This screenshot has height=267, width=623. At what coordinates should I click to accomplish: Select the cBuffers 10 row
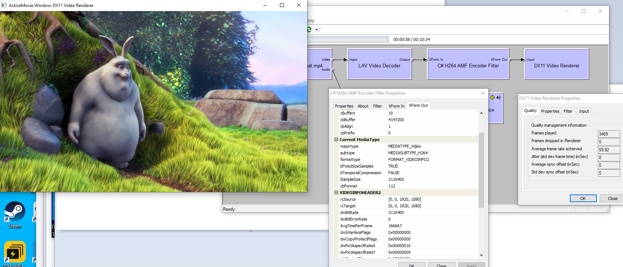point(408,113)
